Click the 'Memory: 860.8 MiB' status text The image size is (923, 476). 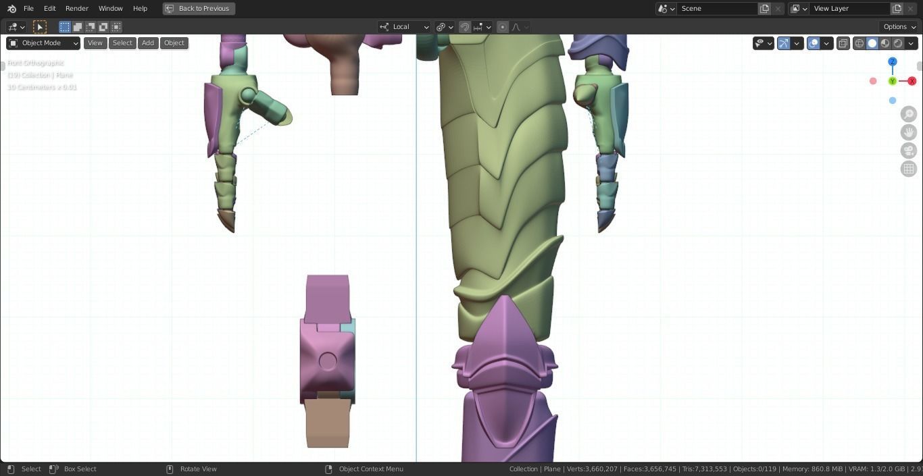812,469
